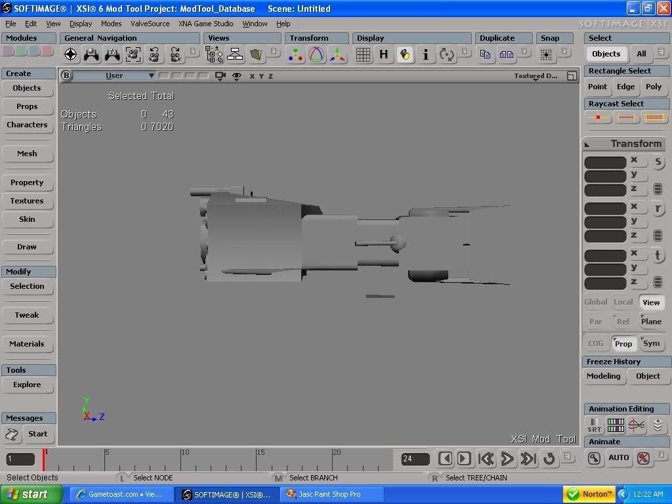Open the dopesheet animation editing icon
672x504 pixels.
pos(616,425)
